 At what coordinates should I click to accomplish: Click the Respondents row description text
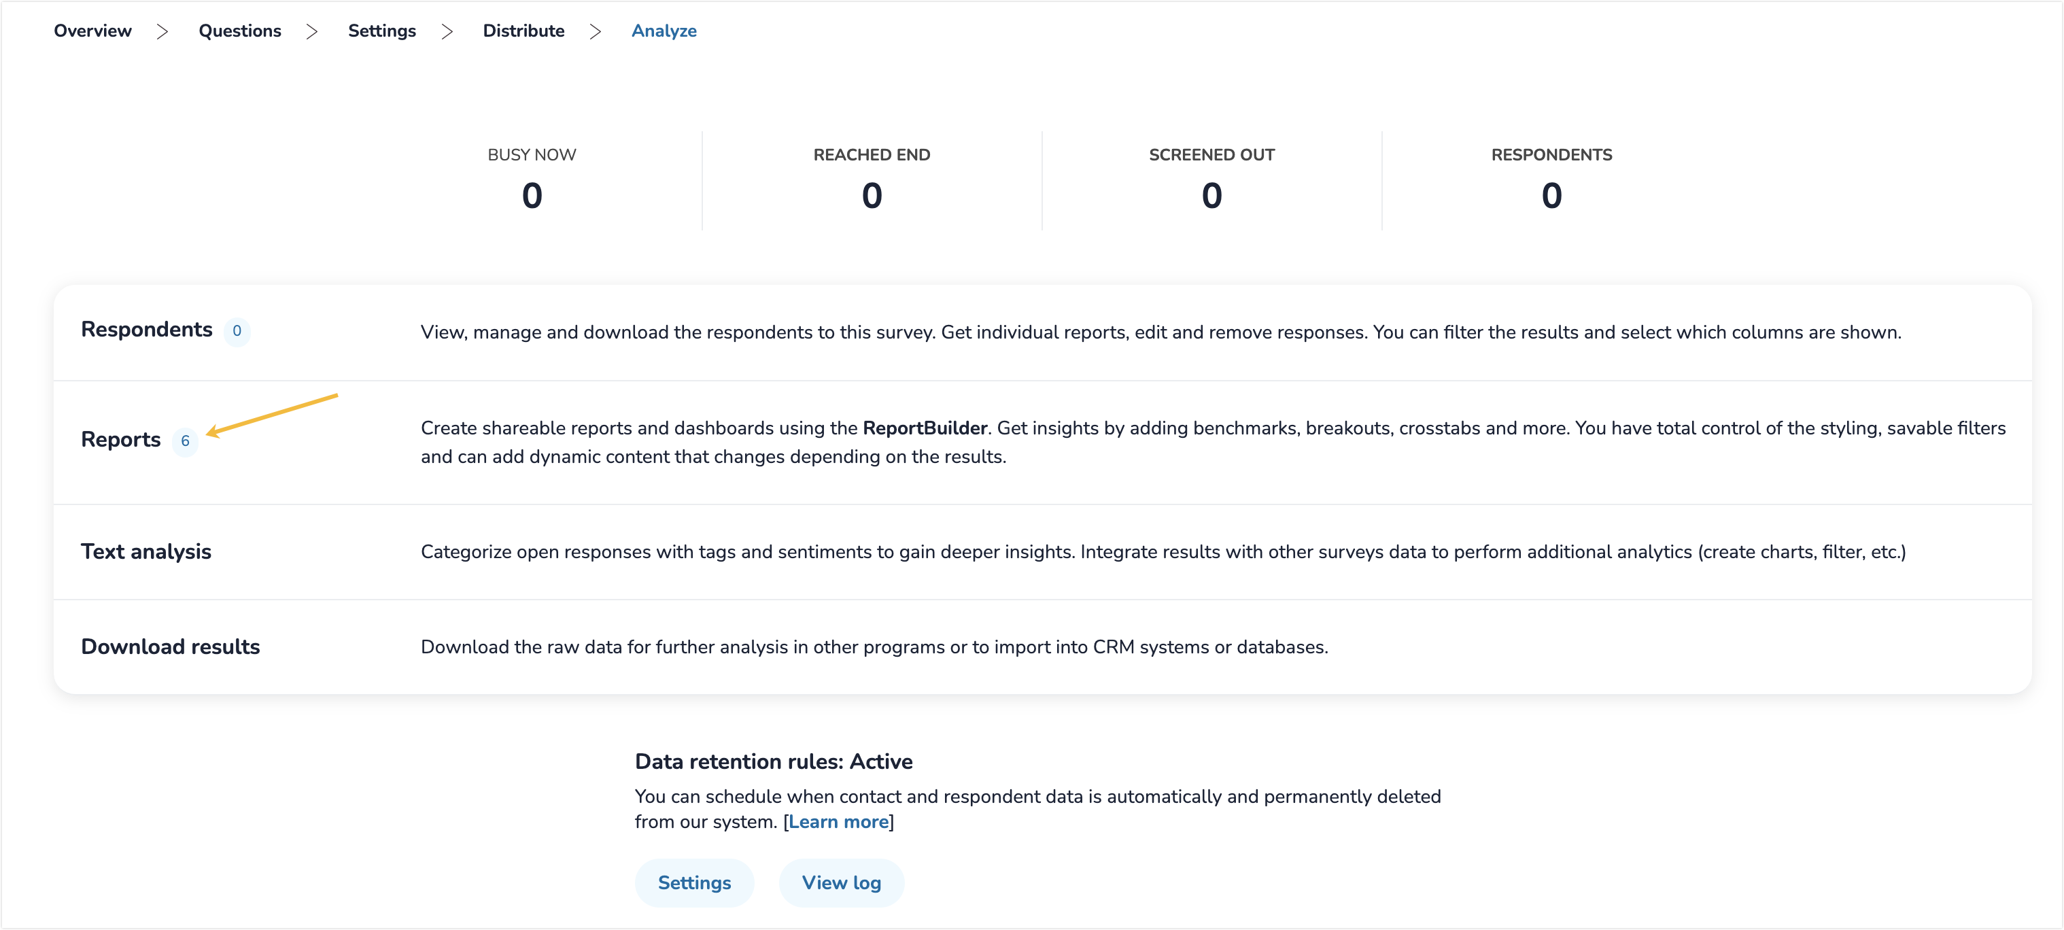(x=1161, y=332)
